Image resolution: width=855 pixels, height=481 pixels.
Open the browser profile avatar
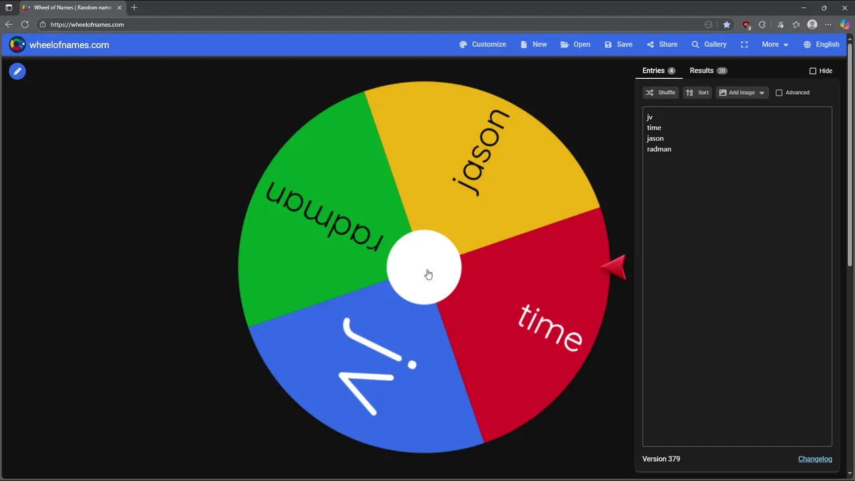pos(812,25)
